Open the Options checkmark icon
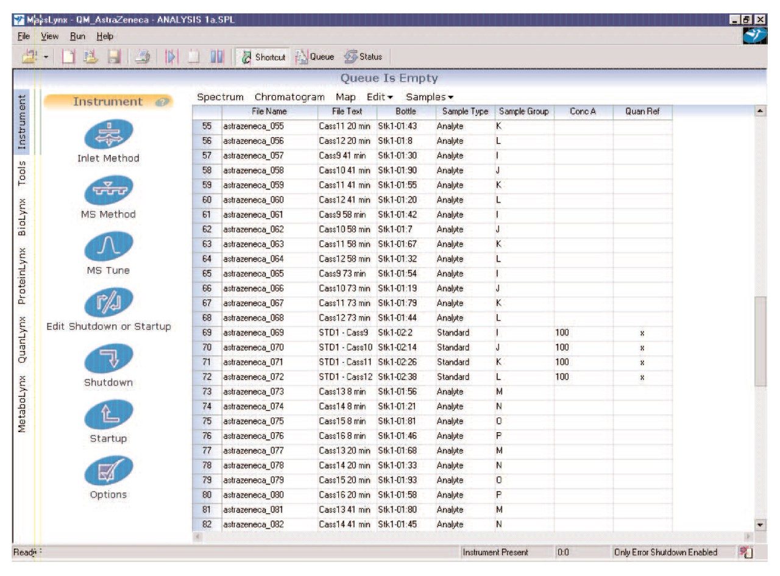 (x=108, y=471)
